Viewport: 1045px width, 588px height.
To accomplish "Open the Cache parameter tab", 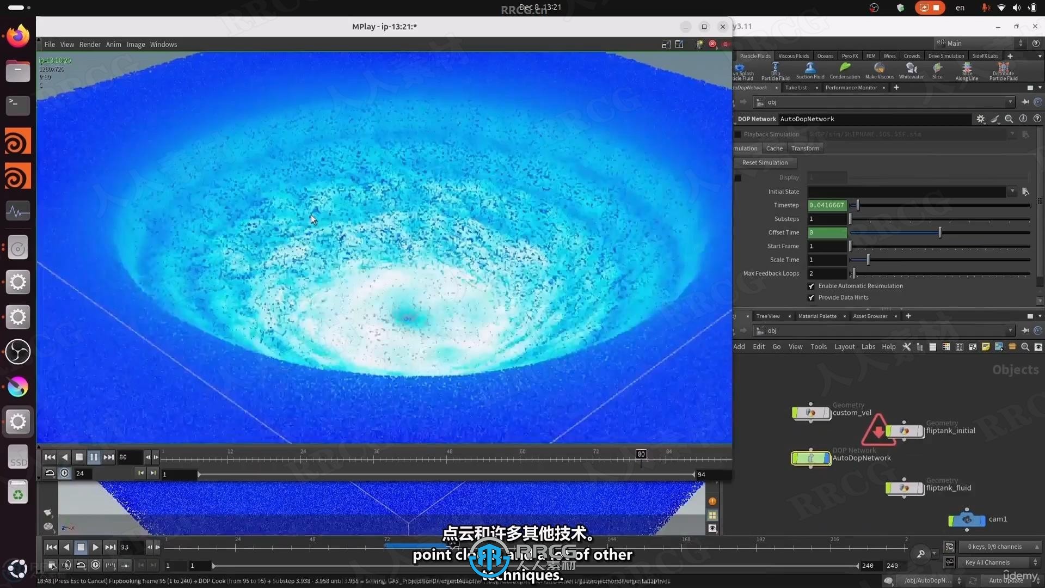I will click(x=774, y=149).
